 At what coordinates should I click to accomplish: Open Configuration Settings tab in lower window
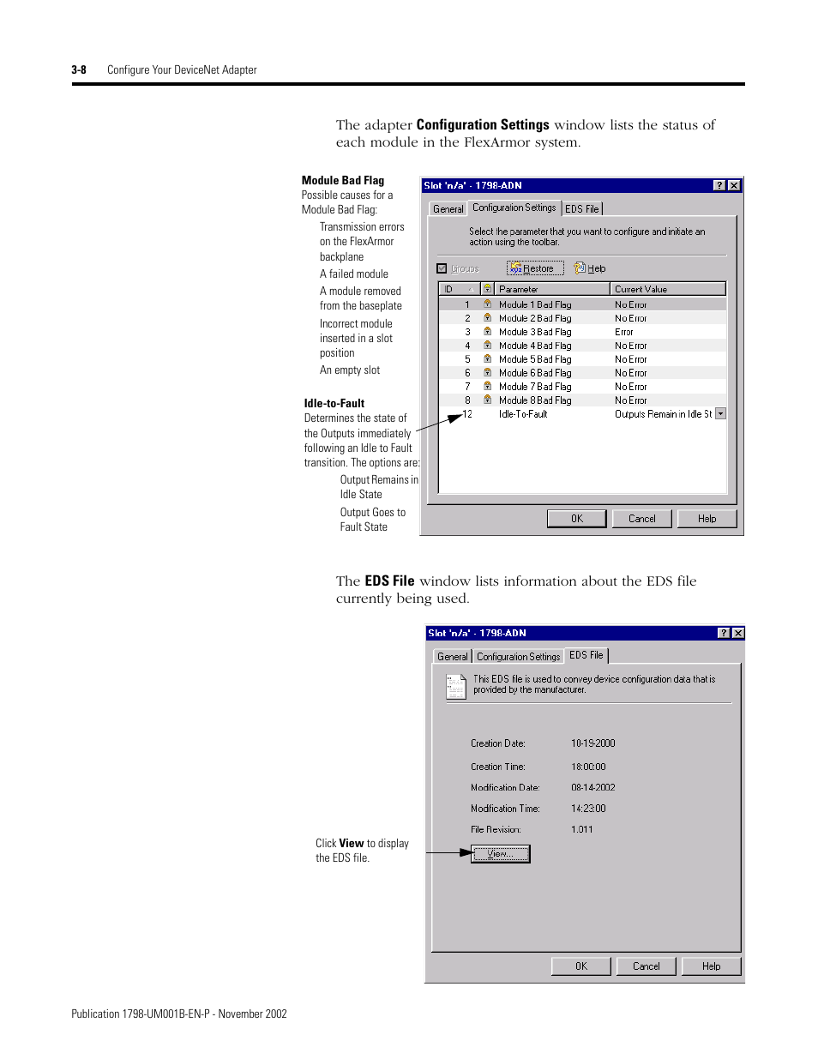pyautogui.click(x=518, y=656)
